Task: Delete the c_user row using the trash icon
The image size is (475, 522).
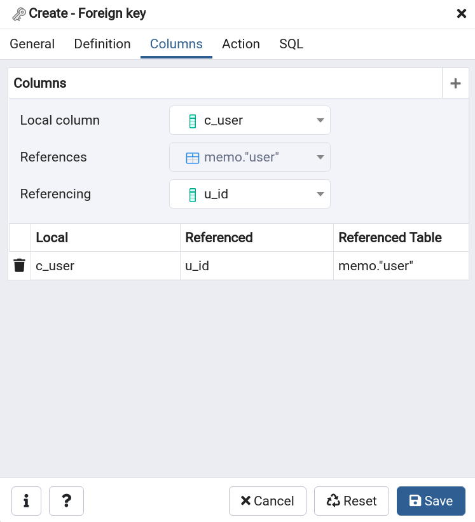Action: 20,266
